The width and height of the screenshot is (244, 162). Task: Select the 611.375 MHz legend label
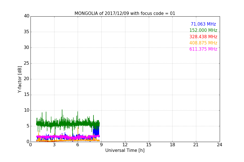[x=203, y=49]
